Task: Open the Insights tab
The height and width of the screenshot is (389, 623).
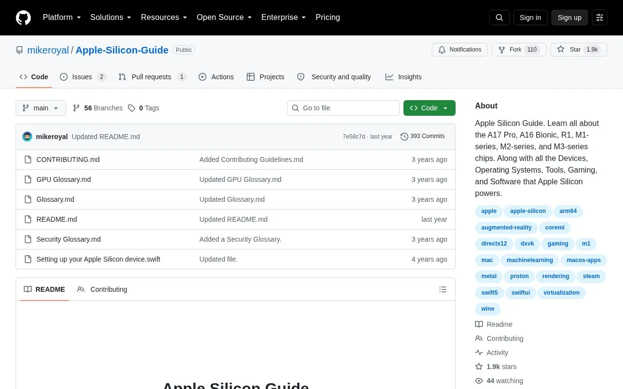Action: 403,77
